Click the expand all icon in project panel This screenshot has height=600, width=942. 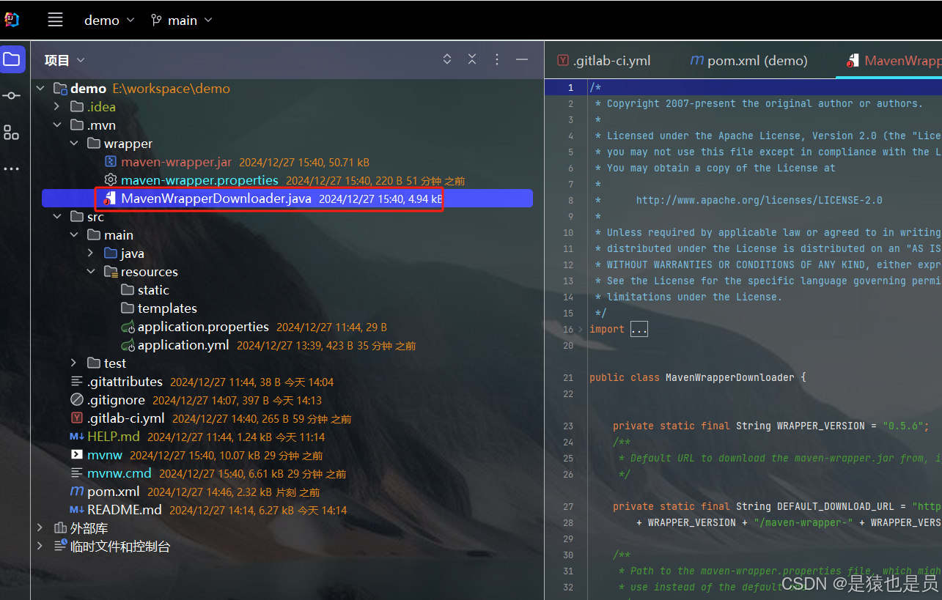coord(447,59)
